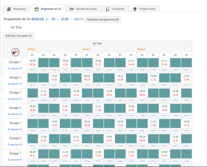Open the Classement tab
The image size is (207, 167).
[115, 9]
